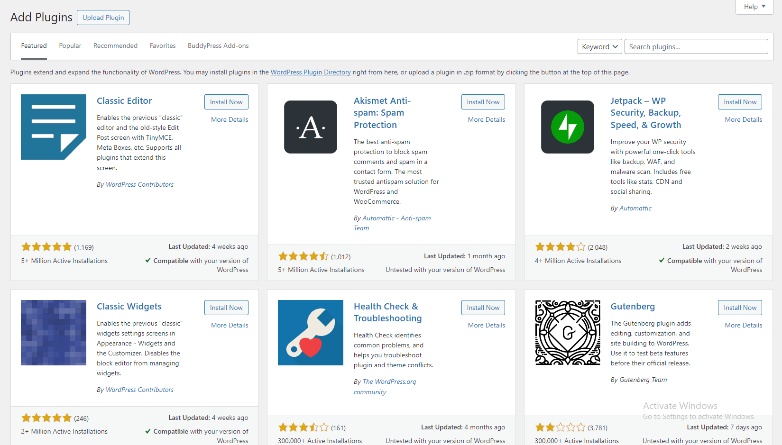Click the Classic Widgets plugin icon

coord(54,333)
